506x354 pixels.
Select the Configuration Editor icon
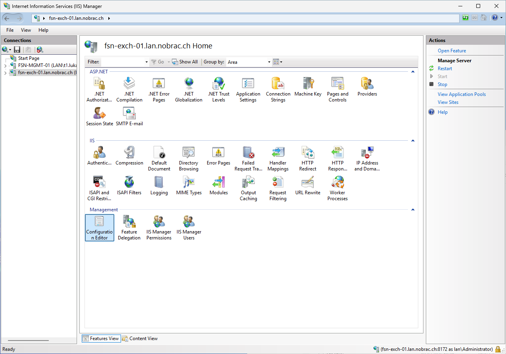point(100,228)
